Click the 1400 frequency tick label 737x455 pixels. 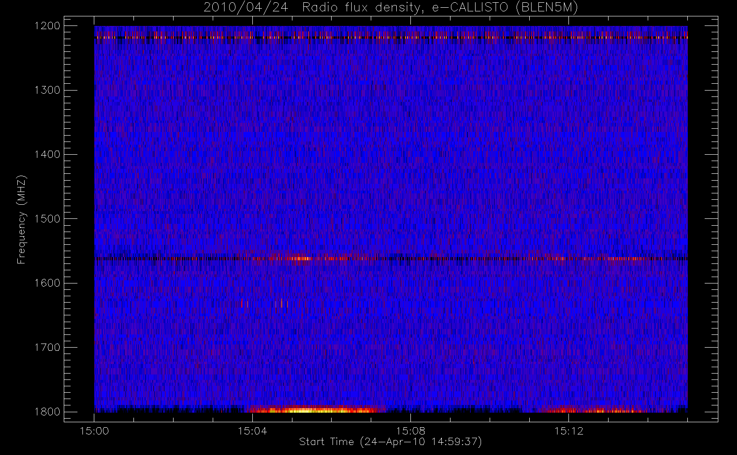pyautogui.click(x=47, y=154)
